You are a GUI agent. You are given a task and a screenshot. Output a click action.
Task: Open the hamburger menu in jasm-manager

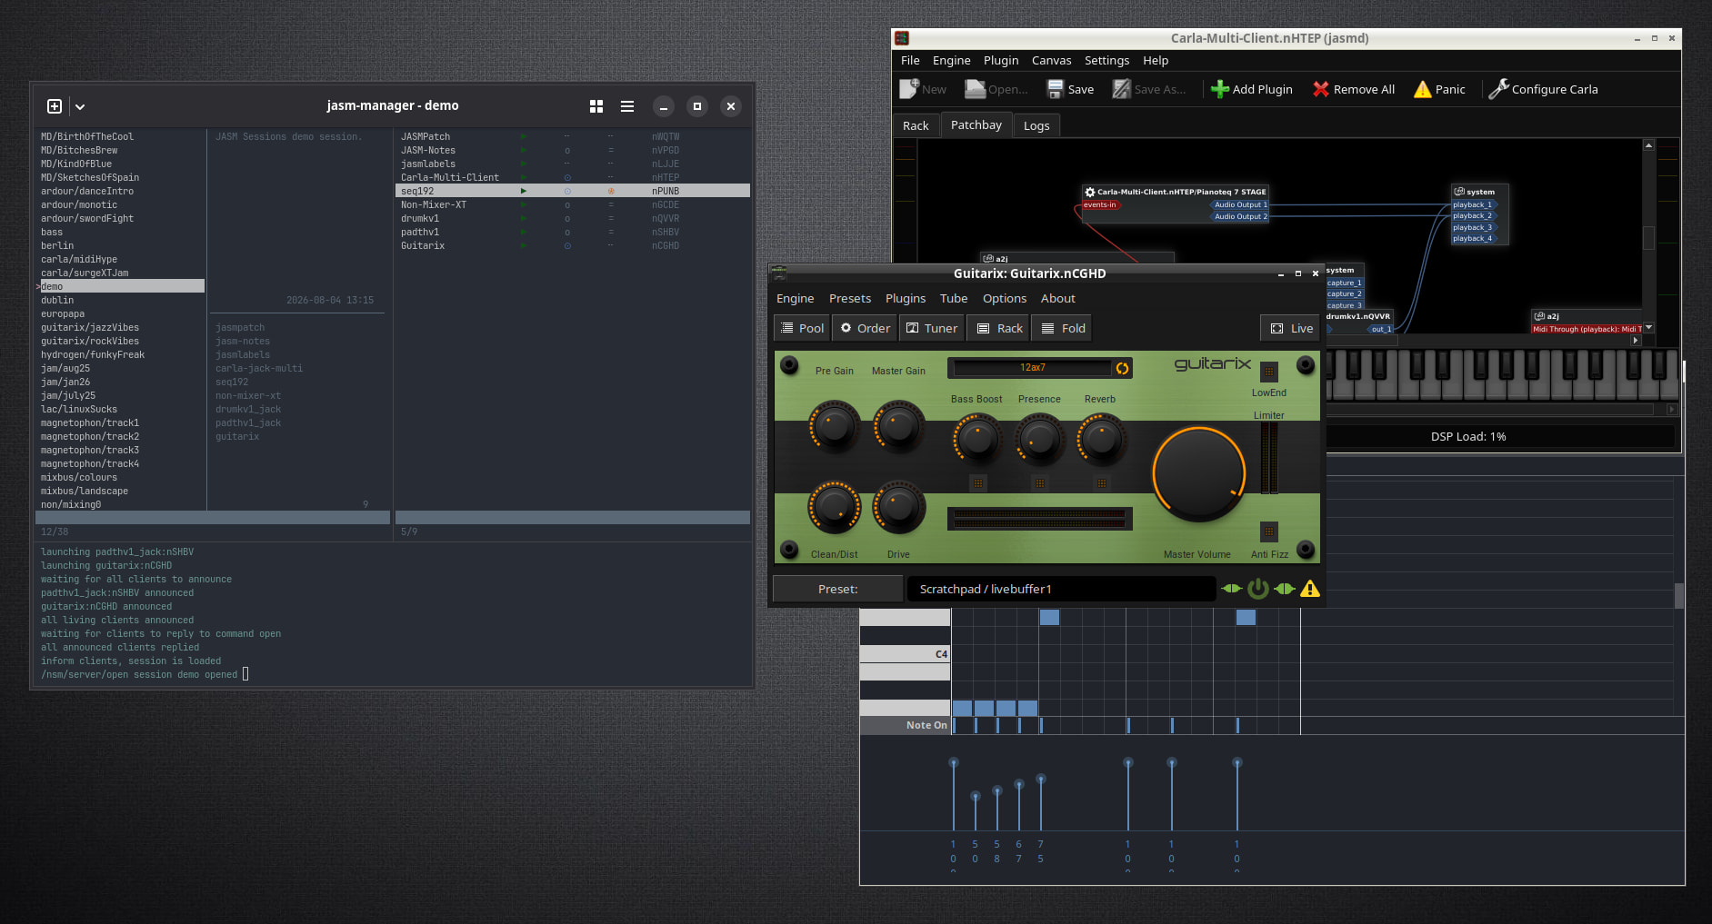pos(627,106)
